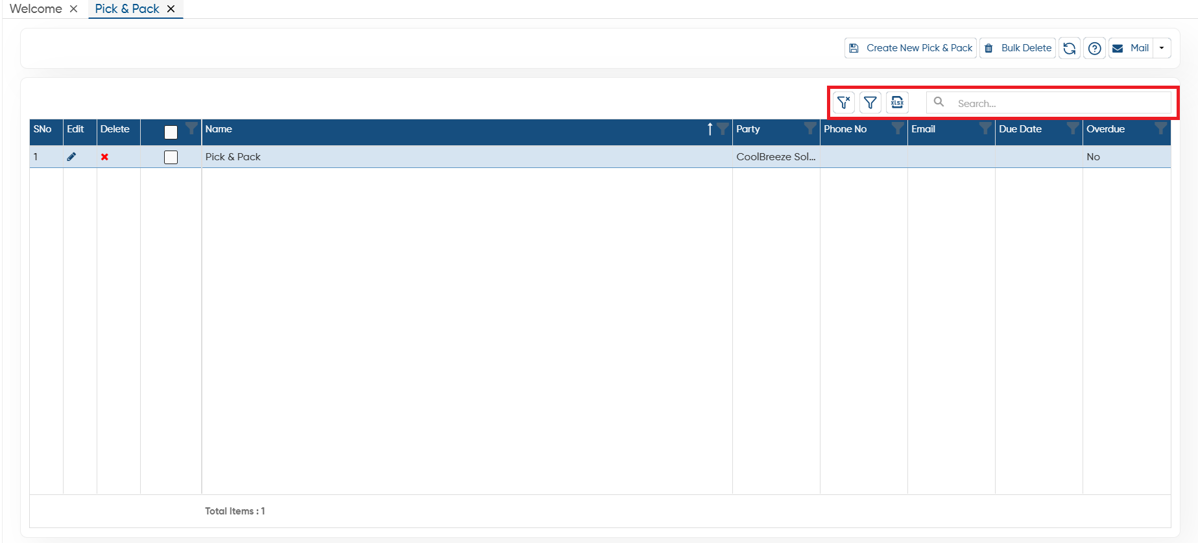This screenshot has width=1198, height=543.
Task: Open the help question mark icon
Action: coord(1095,48)
